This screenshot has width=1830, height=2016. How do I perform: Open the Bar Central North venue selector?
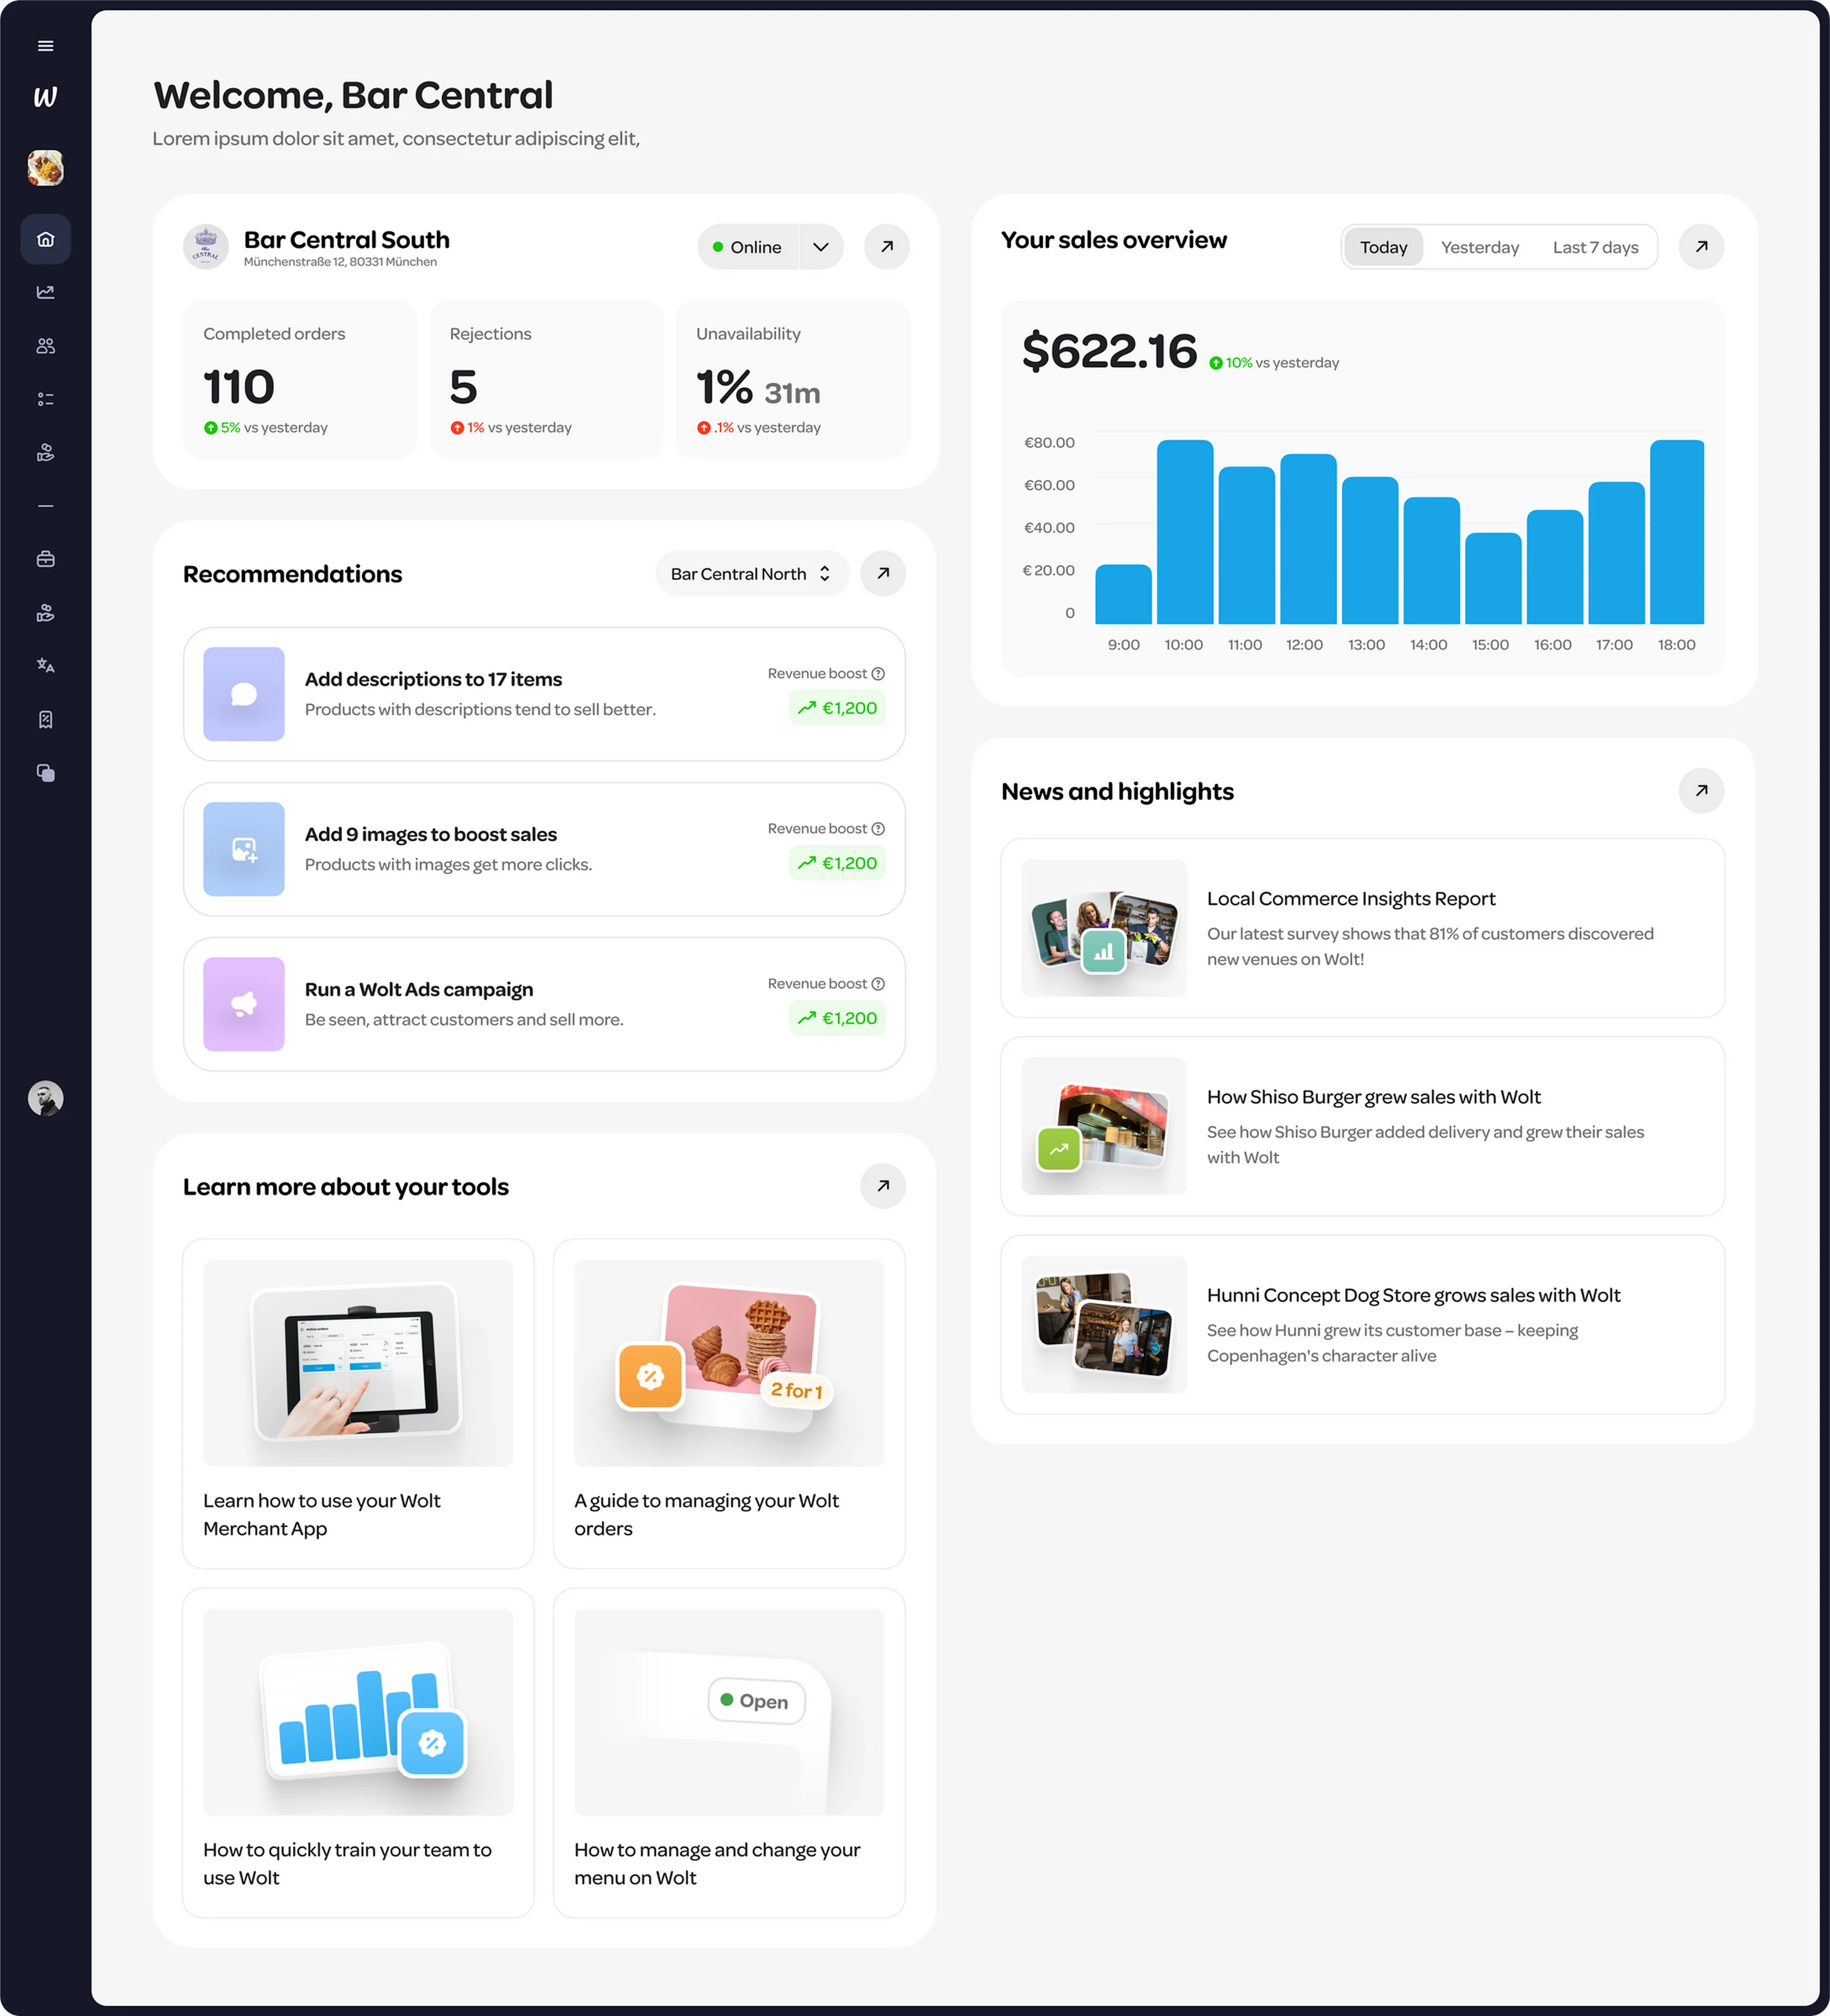tap(751, 574)
